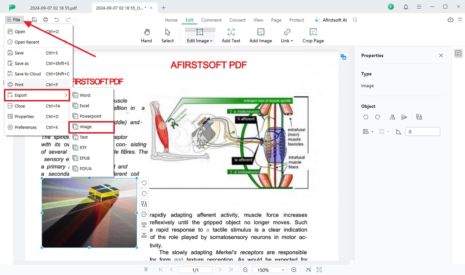Zoom out with the minus icon
The image size is (465, 275).
[245, 270]
